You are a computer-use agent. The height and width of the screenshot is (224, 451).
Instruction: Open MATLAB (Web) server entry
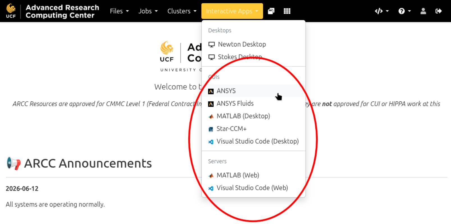254,175
